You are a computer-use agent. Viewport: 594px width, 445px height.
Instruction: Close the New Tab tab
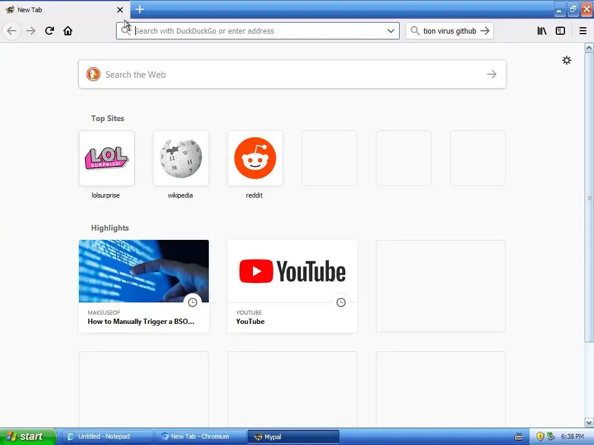[120, 10]
